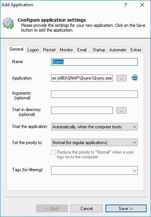Click the Cancel button
Screen dimensions: 151x217
click(x=87, y=209)
